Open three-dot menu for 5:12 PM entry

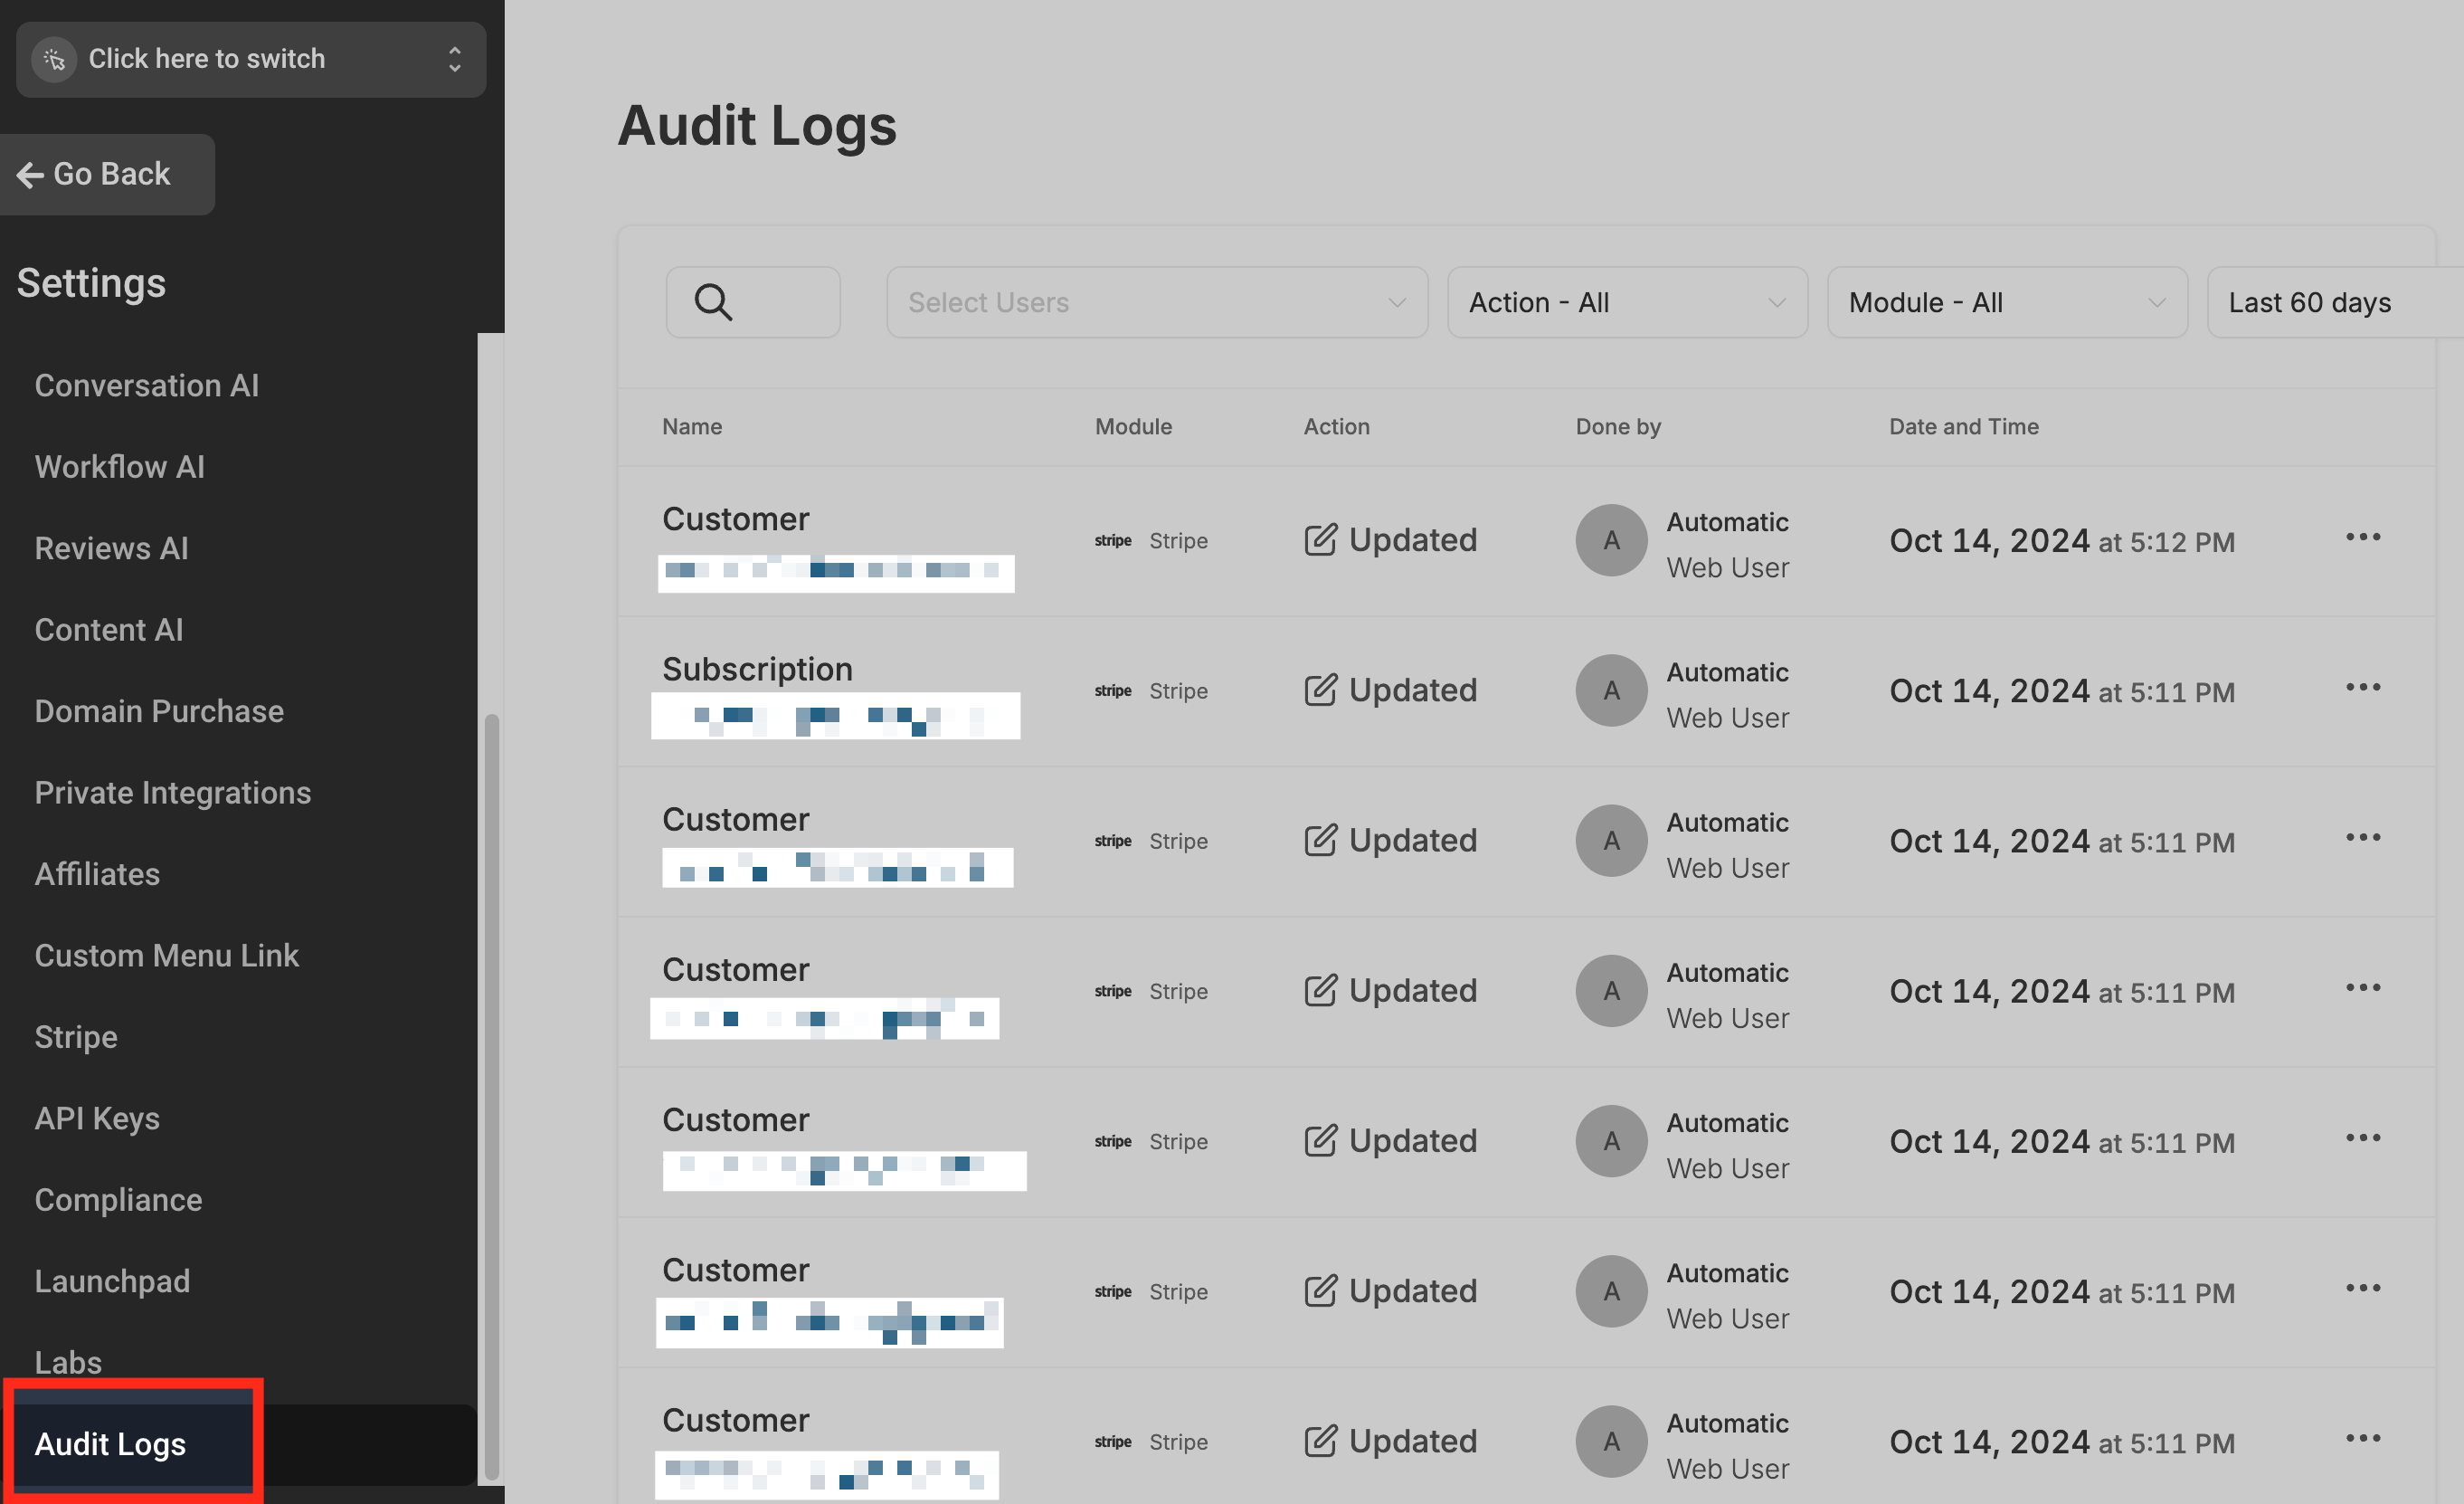pyautogui.click(x=2362, y=538)
